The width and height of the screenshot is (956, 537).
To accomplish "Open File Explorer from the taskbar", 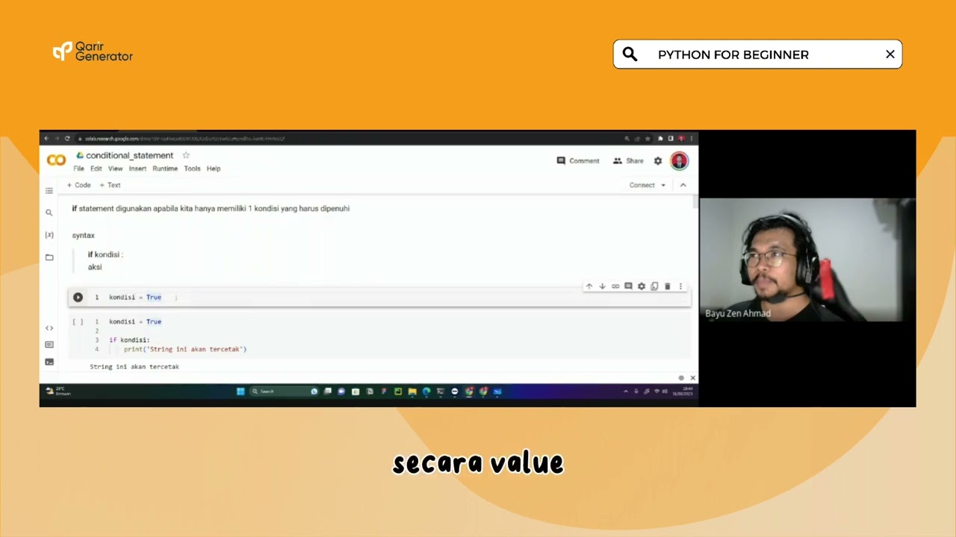I will tap(412, 391).
